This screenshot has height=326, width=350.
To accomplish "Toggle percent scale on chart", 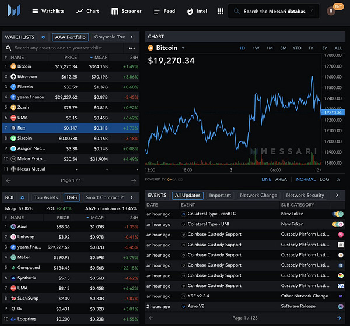I will coord(338,179).
